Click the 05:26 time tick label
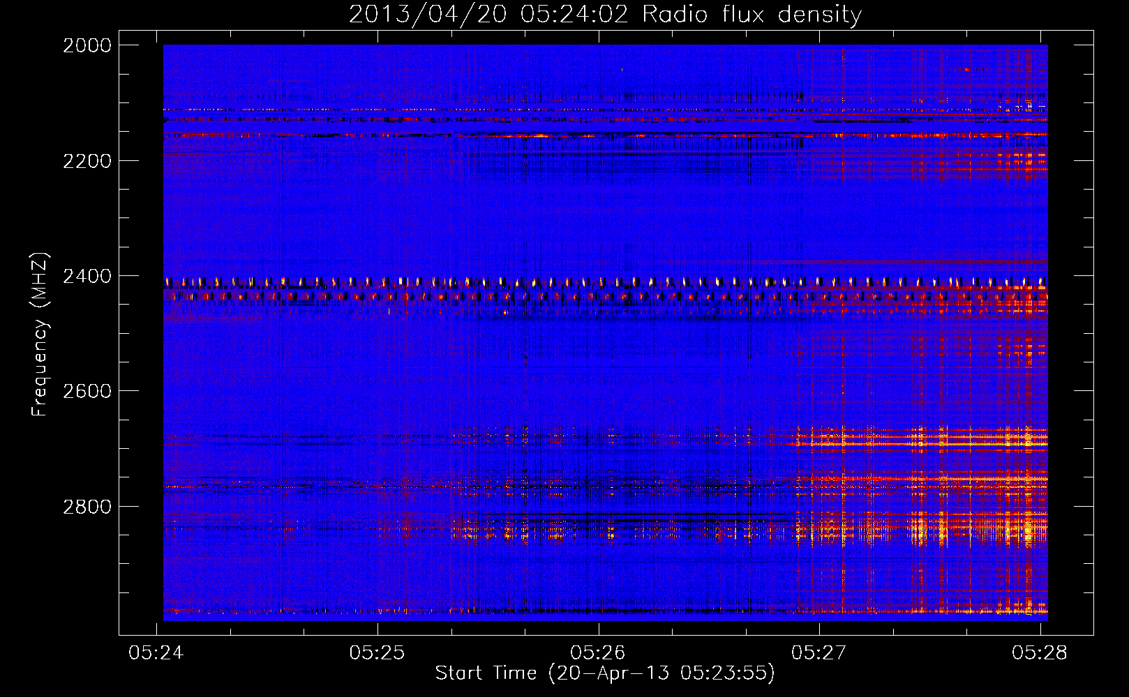The height and width of the screenshot is (697, 1129). click(x=598, y=652)
